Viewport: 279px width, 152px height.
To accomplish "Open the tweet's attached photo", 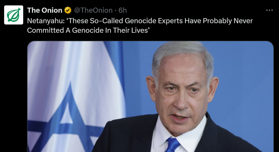I will pos(150,97).
